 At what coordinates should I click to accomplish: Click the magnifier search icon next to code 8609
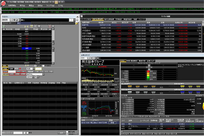pos(11,20)
